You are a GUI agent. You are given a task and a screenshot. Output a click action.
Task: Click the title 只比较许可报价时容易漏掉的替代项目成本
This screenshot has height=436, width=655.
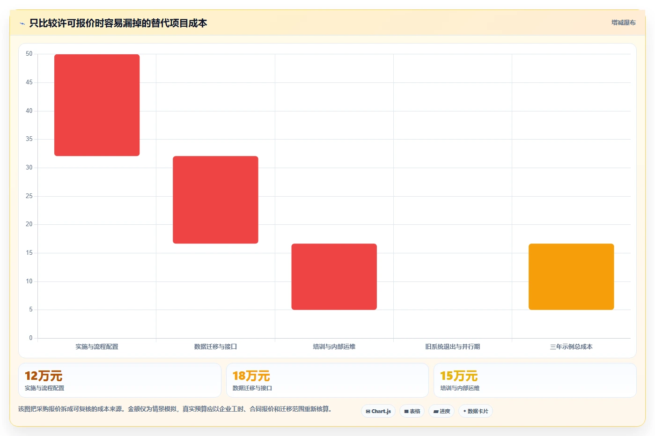(x=118, y=23)
